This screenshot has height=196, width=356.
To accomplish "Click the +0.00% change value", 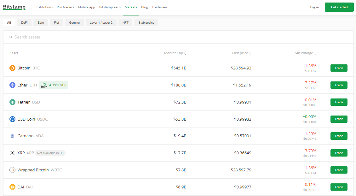I will 309,117.
